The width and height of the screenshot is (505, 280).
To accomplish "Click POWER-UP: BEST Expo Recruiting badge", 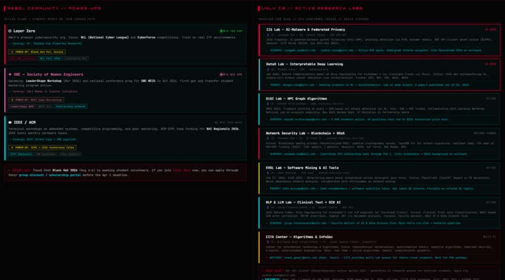I will click(x=36, y=100).
